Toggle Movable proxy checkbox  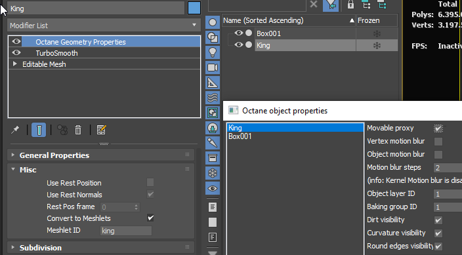438,128
